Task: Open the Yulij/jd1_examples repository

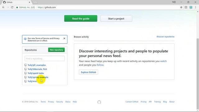Action: pyautogui.click(x=37, y=65)
